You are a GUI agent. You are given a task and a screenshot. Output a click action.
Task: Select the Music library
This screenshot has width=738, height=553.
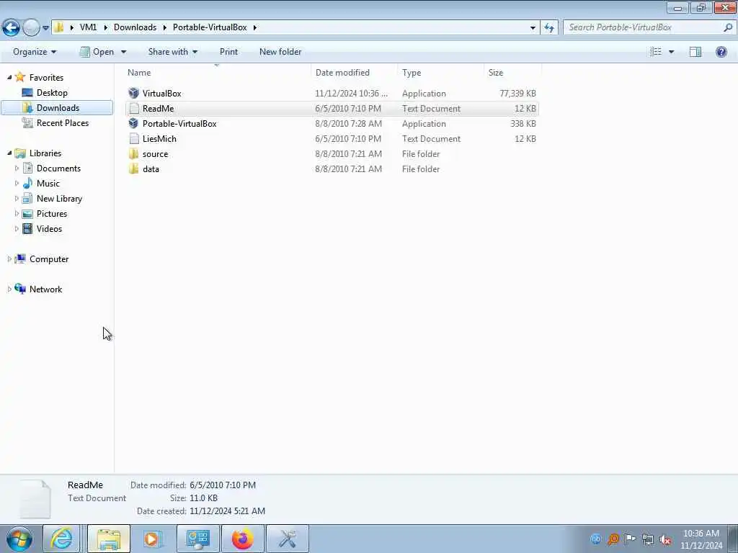click(48, 183)
